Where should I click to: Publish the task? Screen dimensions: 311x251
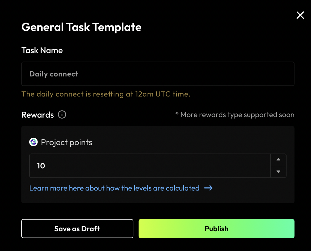coord(216,228)
